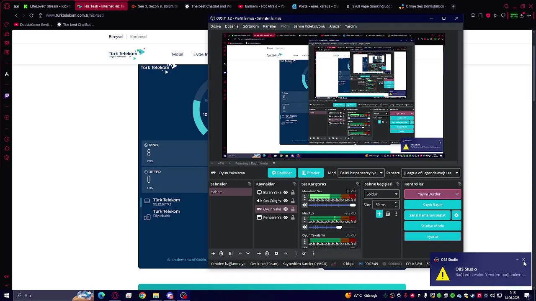Open Ayarlar settings button
Image resolution: width=536 pixels, height=301 pixels.
433,237
